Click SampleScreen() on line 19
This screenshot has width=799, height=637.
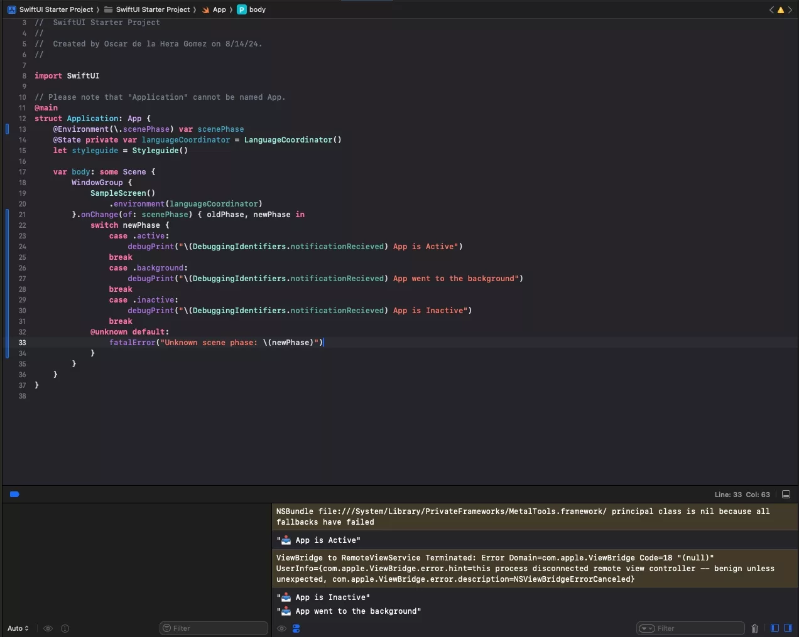tap(122, 193)
